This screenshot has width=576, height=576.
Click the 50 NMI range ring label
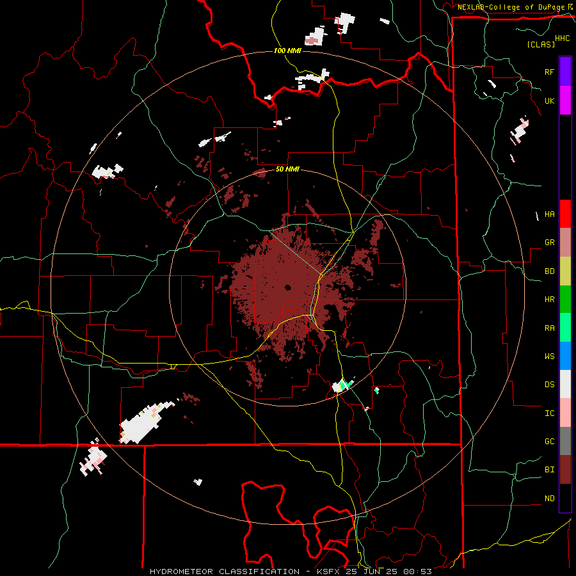pyautogui.click(x=287, y=170)
